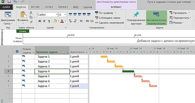Expand Название задачи column filter arrow

pyautogui.click(x=67, y=52)
